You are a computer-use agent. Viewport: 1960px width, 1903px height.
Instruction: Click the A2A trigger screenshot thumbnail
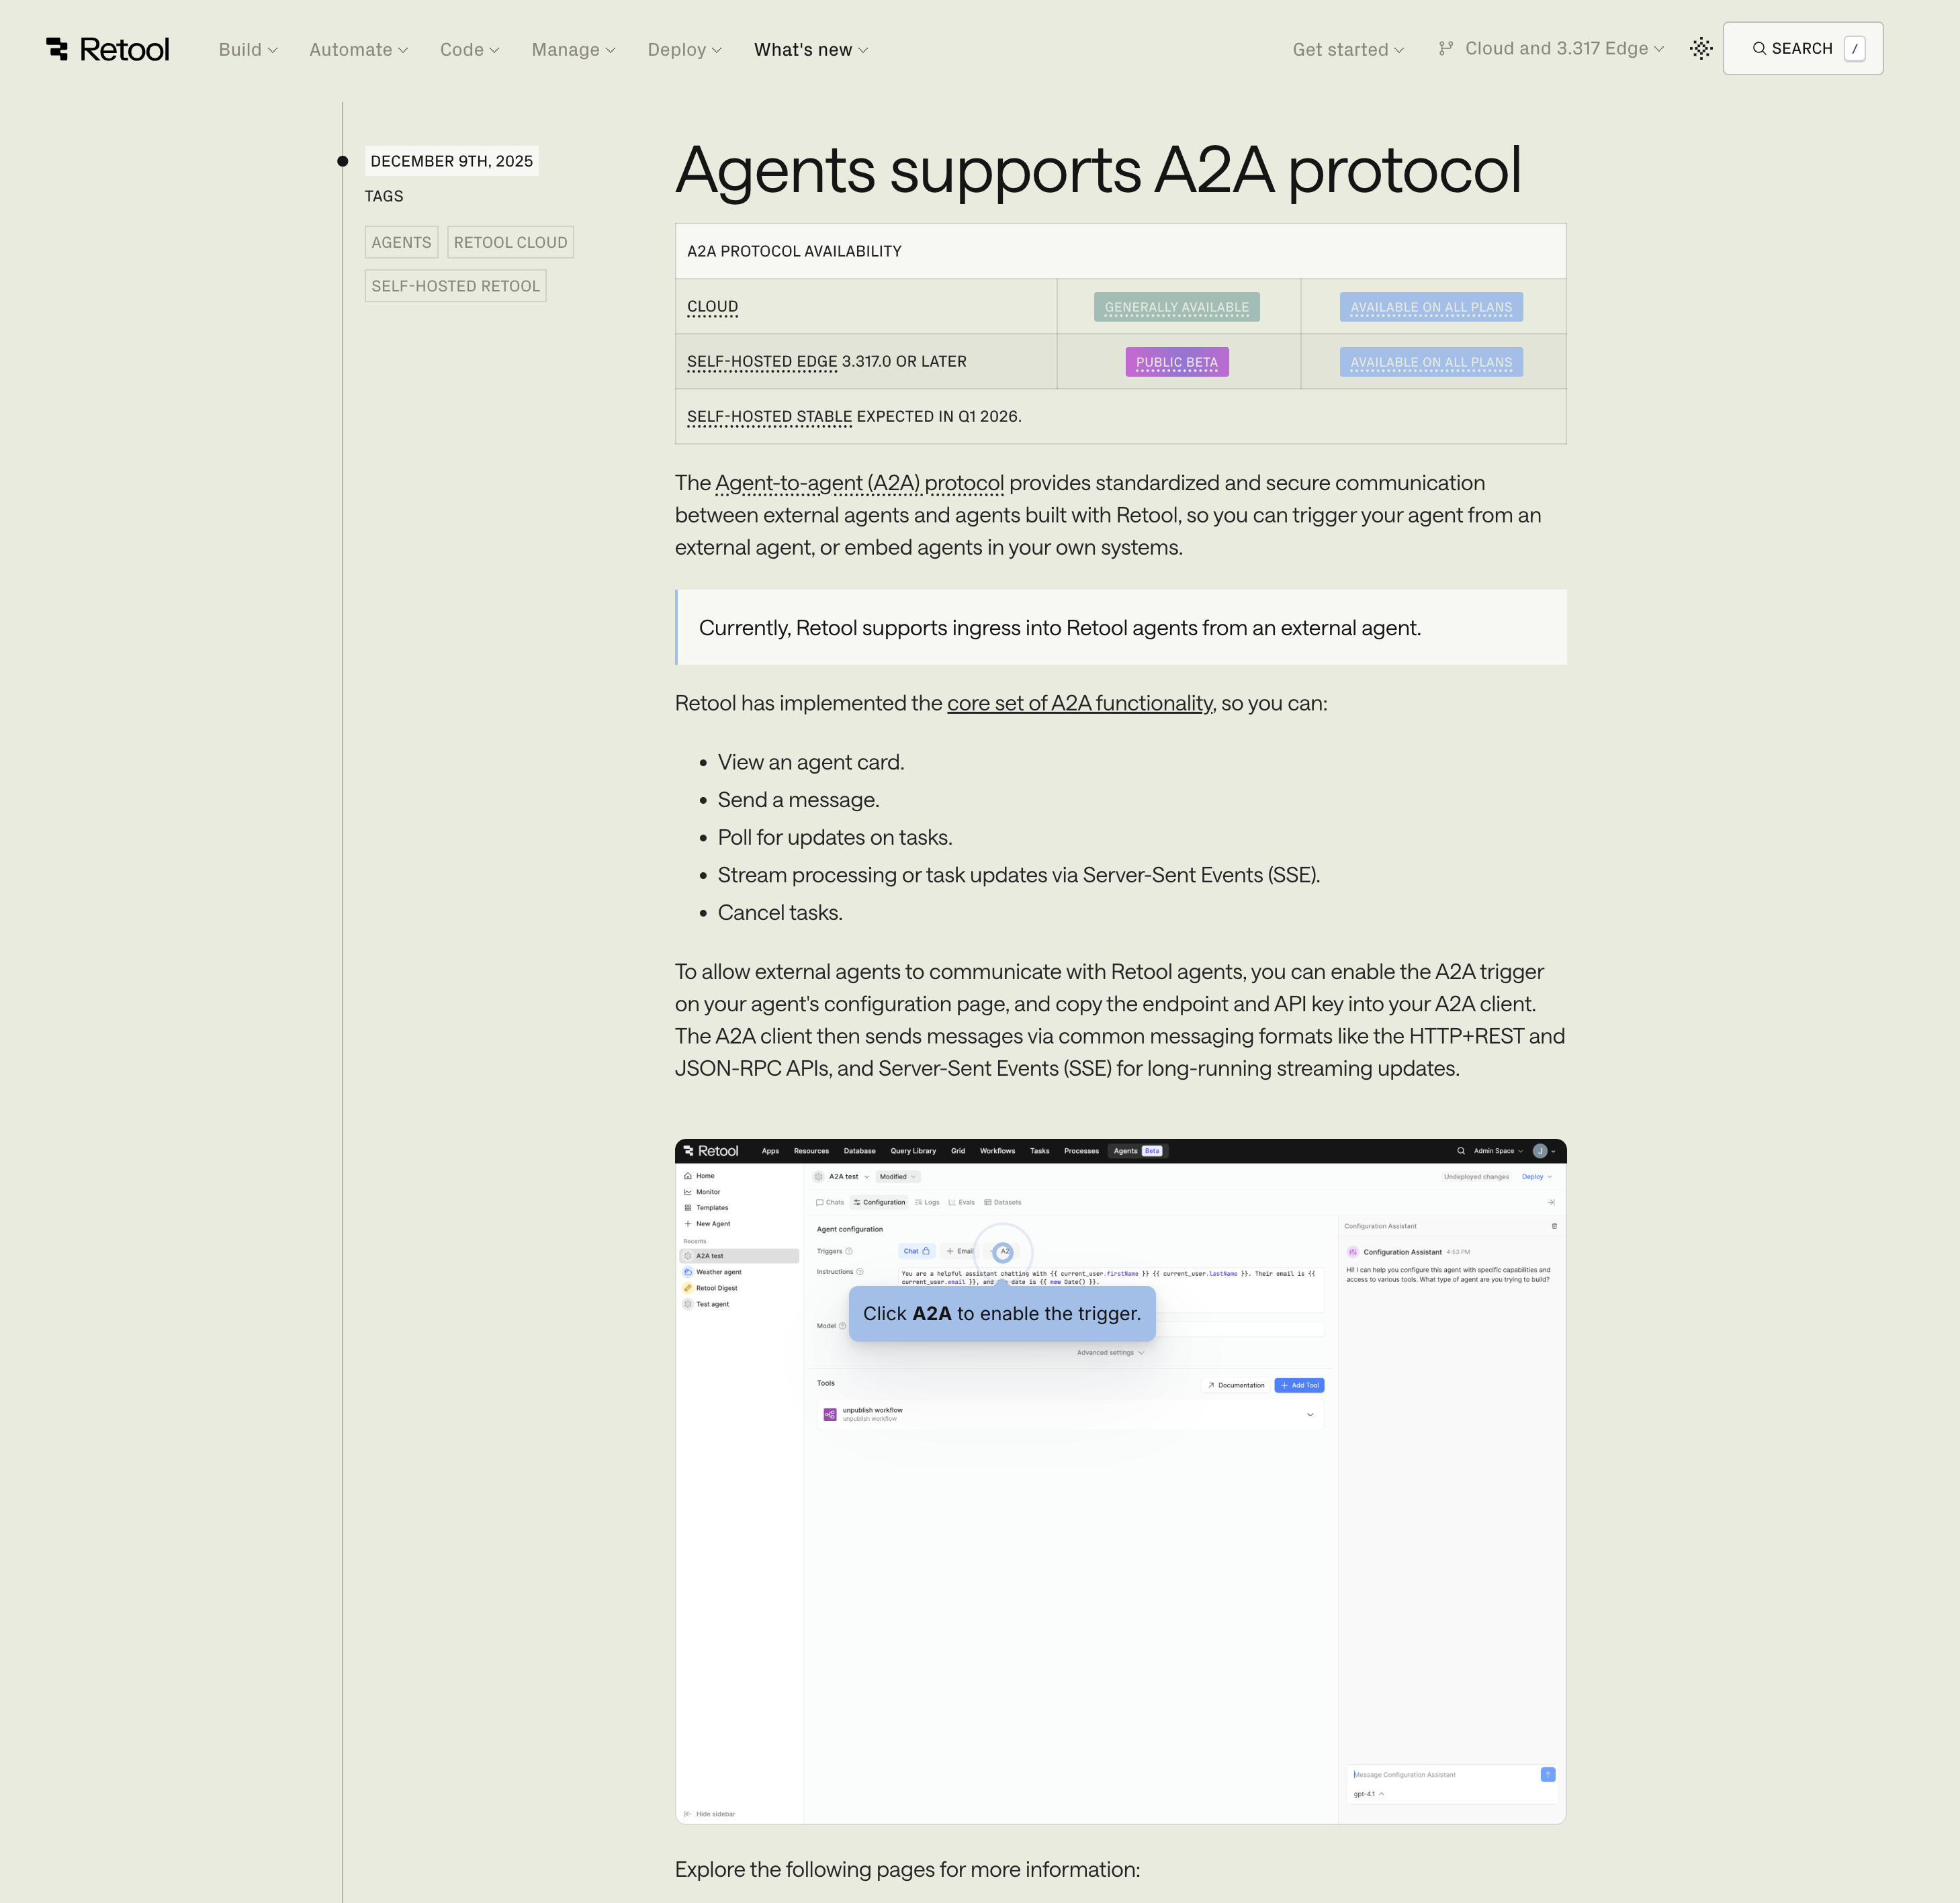coord(1120,1480)
